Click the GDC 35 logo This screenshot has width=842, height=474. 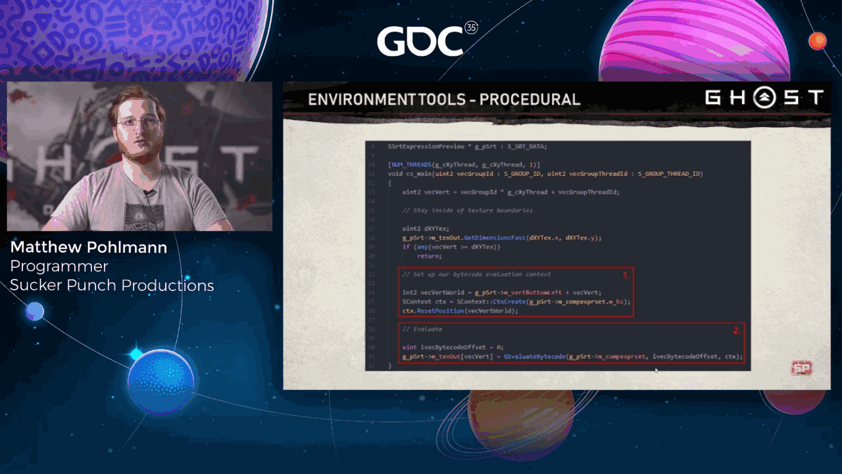(428, 39)
